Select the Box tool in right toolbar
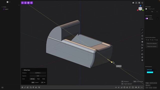The height and width of the screenshot is (90, 160). point(142,57)
